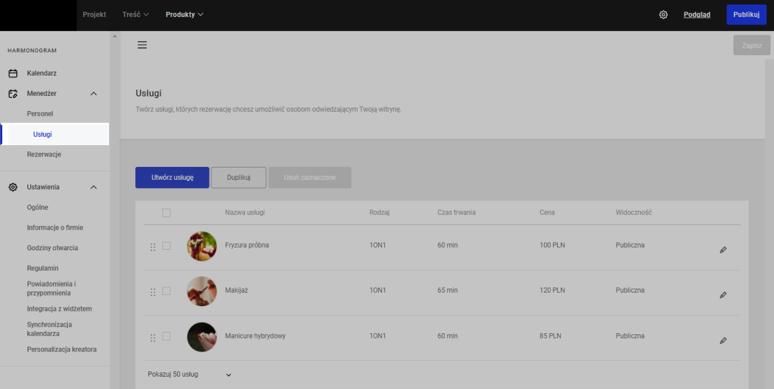774x389 pixels.
Task: Click the Zapisz button
Action: click(752, 45)
